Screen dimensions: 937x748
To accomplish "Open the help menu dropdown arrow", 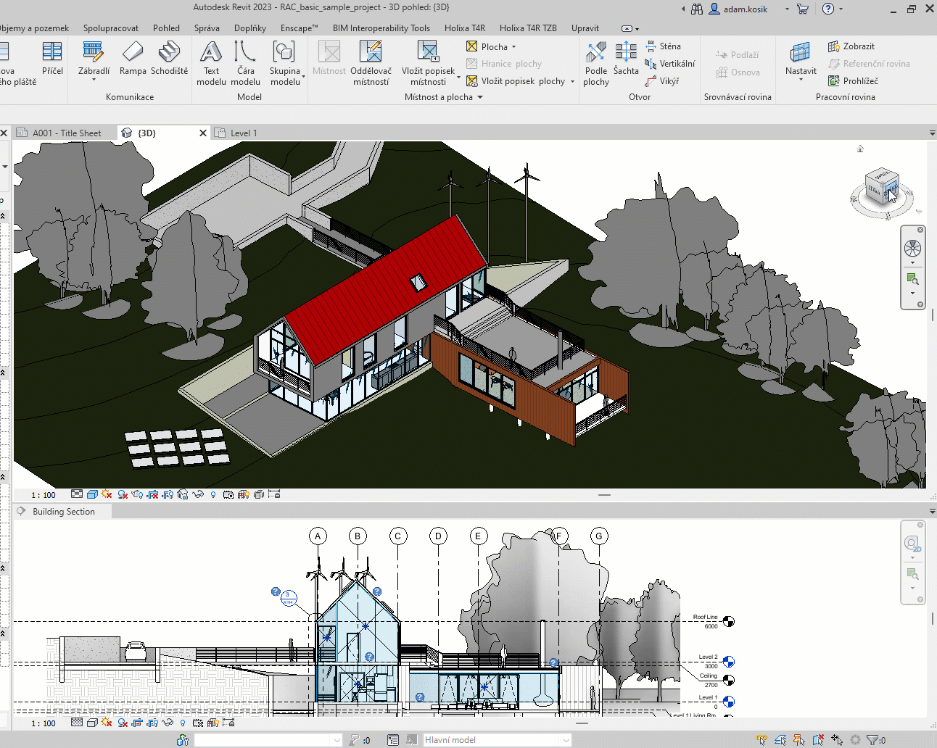I will [x=841, y=9].
